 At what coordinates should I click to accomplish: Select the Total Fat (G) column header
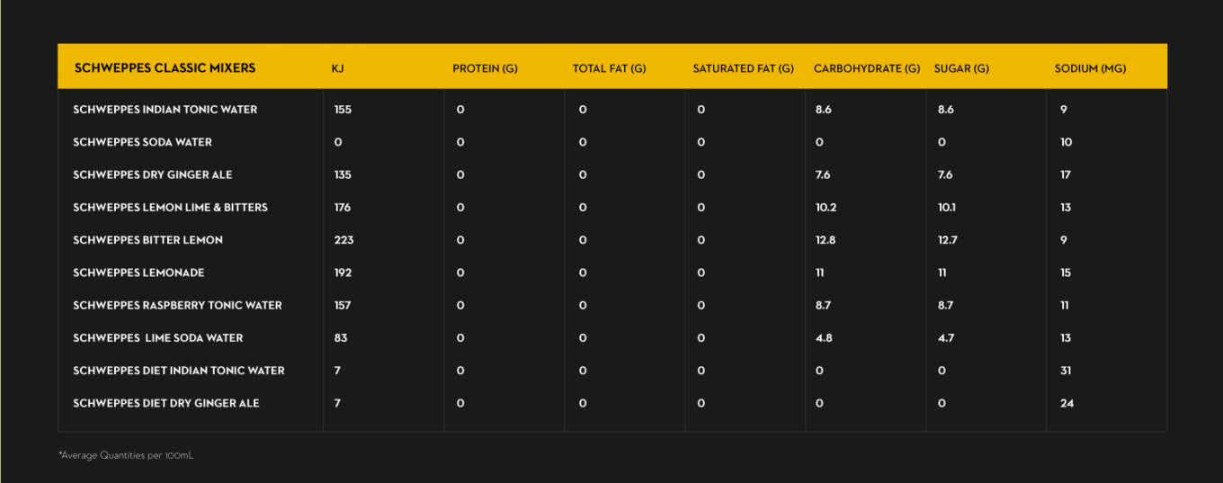609,68
